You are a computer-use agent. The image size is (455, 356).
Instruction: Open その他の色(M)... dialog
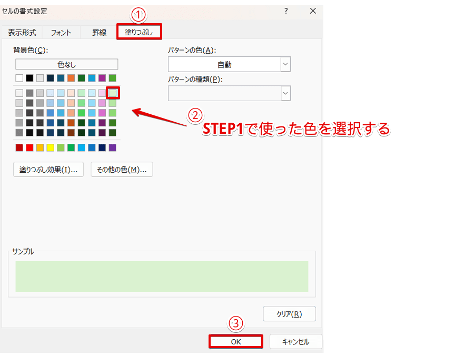pos(122,170)
